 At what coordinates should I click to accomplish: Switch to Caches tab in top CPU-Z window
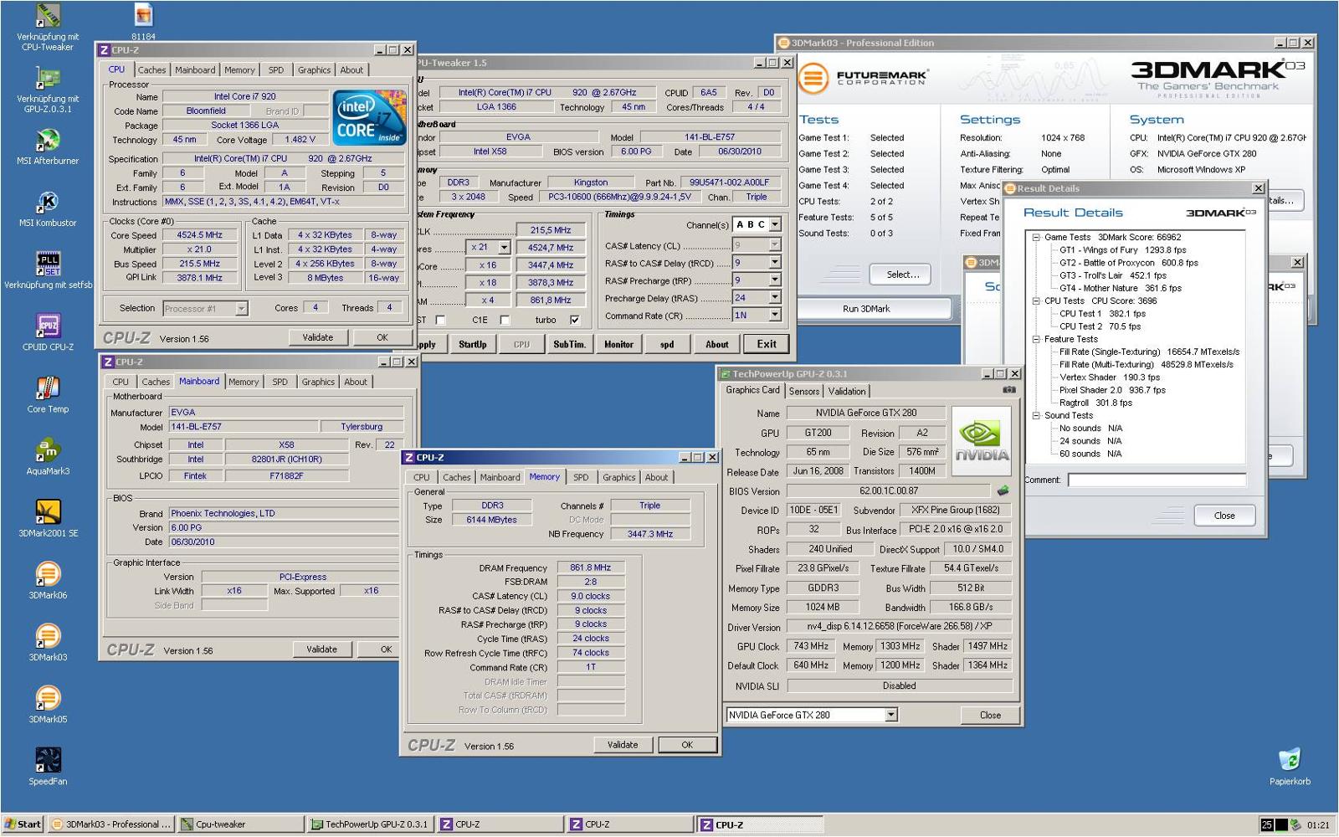pos(151,70)
